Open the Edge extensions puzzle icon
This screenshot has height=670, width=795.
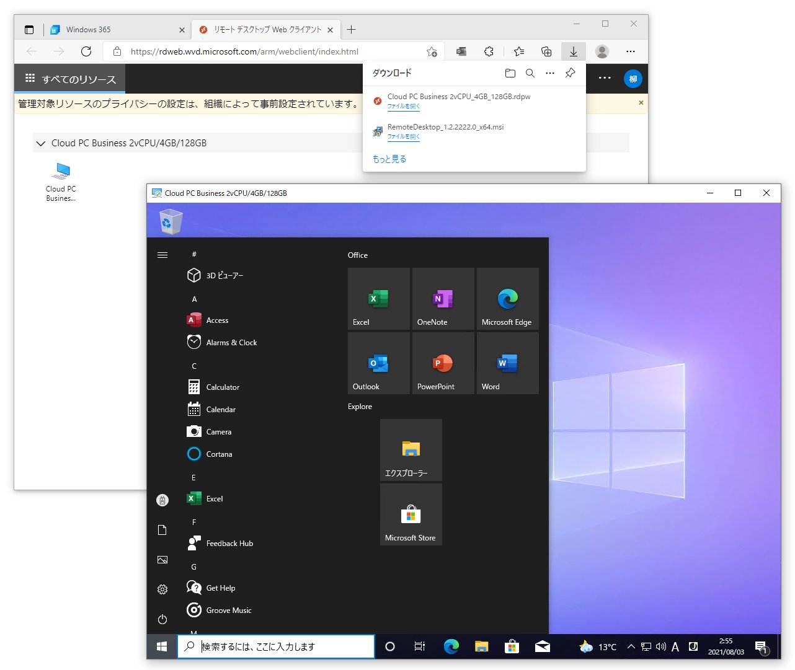coord(489,51)
